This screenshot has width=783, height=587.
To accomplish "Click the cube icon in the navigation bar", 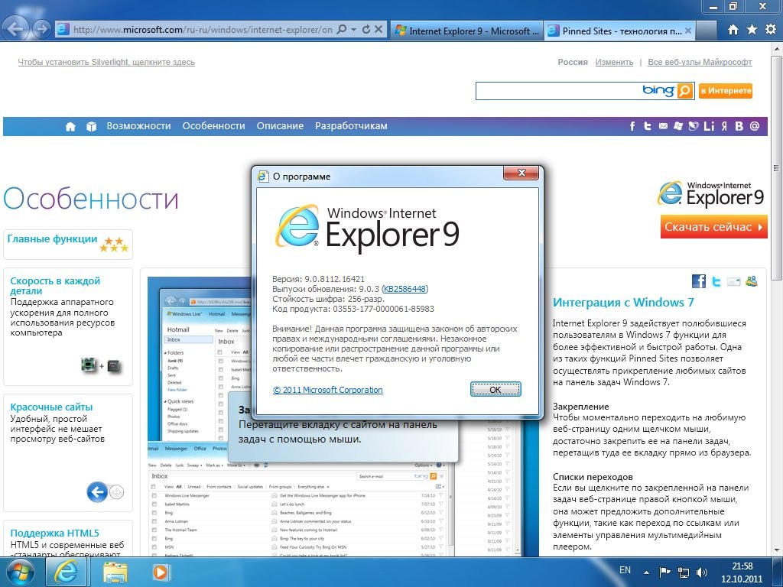I will [x=91, y=126].
